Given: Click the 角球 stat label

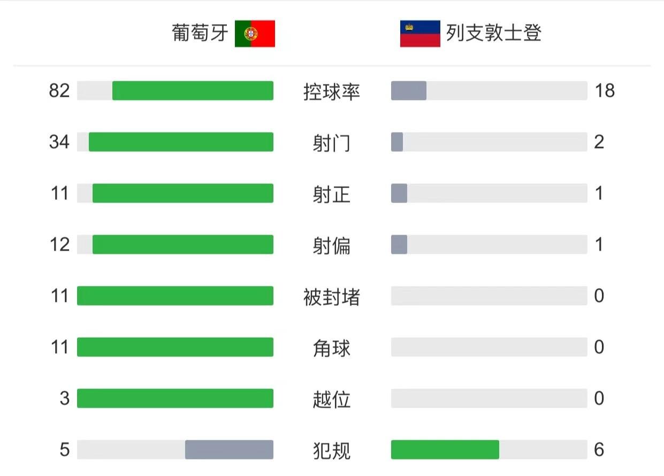Looking at the screenshot, I should (332, 348).
